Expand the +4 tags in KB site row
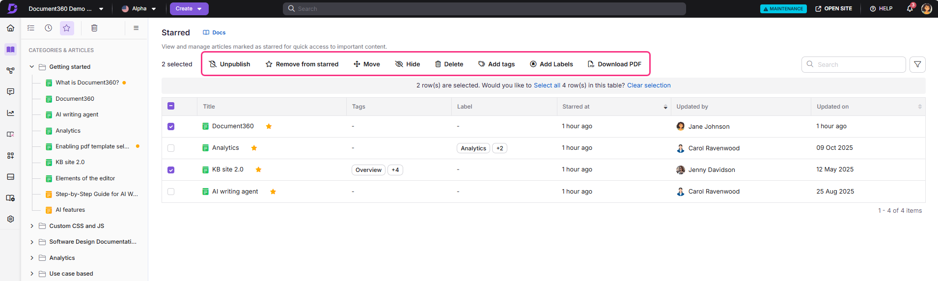 pos(395,170)
